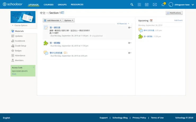196x122 pixels.
Task: Select COURSES in top navigation
Action: (48, 4)
